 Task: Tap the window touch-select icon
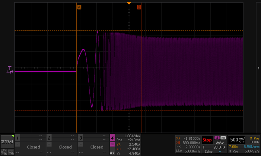(11, 152)
